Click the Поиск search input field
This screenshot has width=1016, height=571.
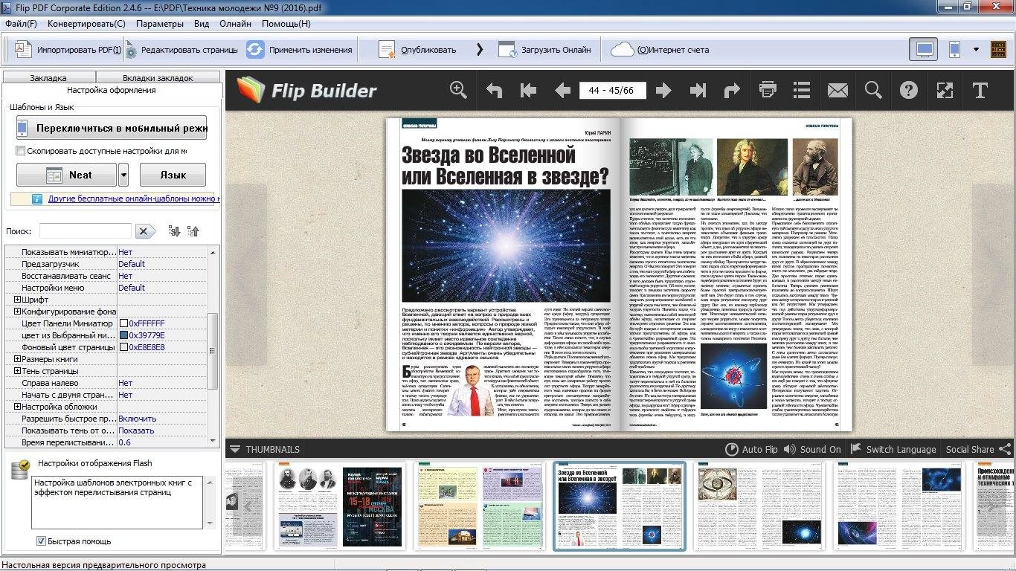(x=85, y=231)
